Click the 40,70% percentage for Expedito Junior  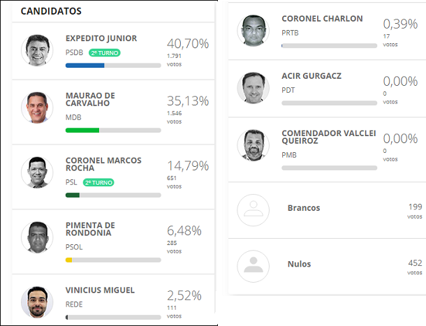click(188, 44)
